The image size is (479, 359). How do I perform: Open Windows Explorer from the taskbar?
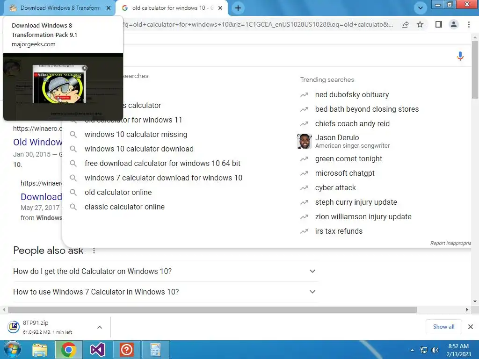(40, 350)
